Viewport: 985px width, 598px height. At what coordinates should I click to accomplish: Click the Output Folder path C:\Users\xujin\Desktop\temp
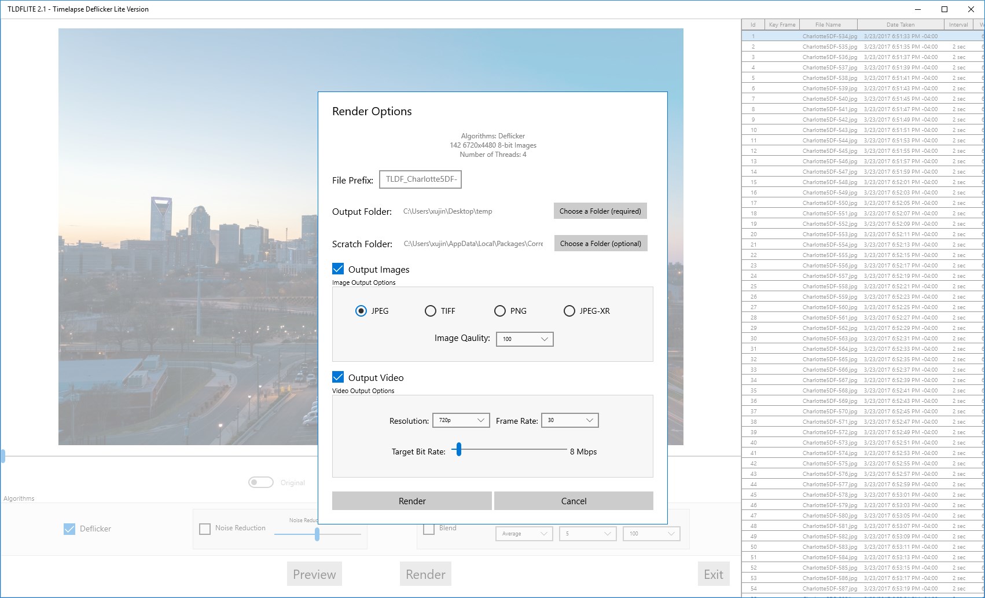[448, 211]
